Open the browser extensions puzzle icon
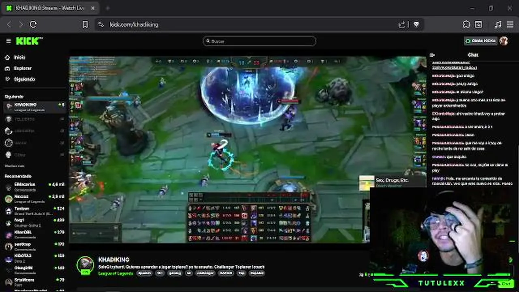The width and height of the screenshot is (519, 292). tap(466, 24)
